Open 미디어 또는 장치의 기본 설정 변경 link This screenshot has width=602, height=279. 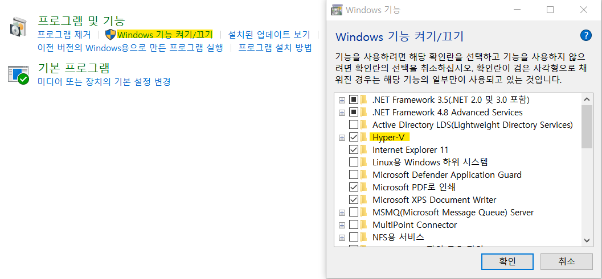(104, 82)
